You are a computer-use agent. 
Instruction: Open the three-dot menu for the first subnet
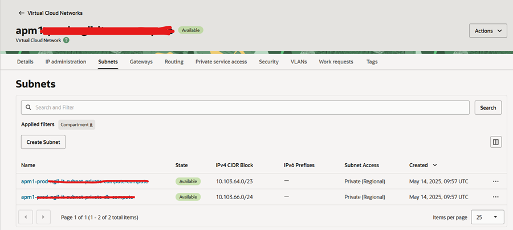click(495, 181)
